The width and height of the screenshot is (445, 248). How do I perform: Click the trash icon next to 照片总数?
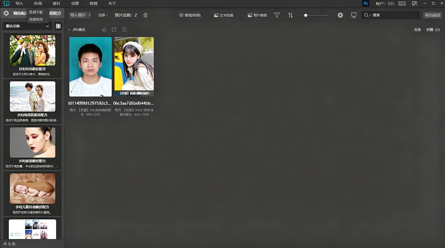(x=145, y=15)
